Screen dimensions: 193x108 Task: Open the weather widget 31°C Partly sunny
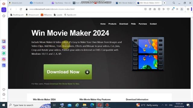[x=147, y=105]
